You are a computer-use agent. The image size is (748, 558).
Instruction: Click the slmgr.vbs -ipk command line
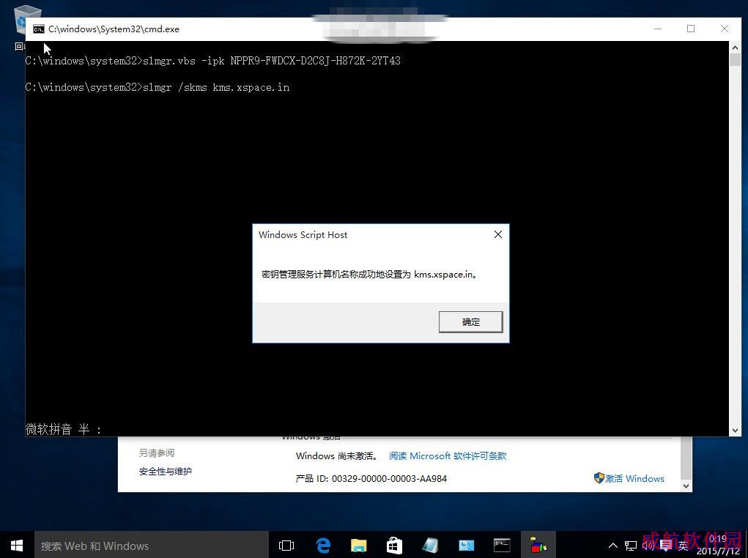coord(213,61)
